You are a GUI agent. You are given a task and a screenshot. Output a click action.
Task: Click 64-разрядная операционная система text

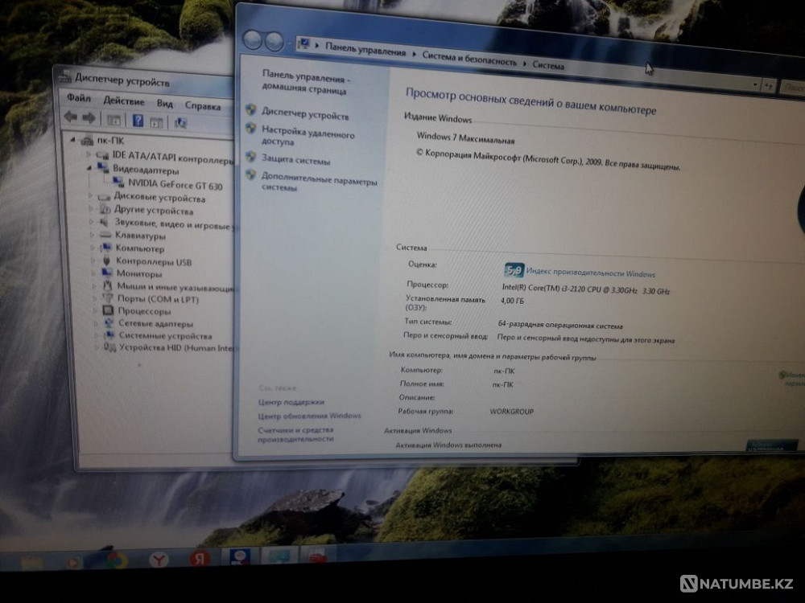point(560,325)
